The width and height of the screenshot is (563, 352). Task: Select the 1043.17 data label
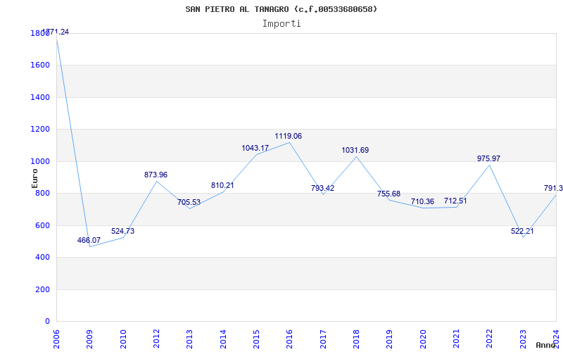click(255, 148)
